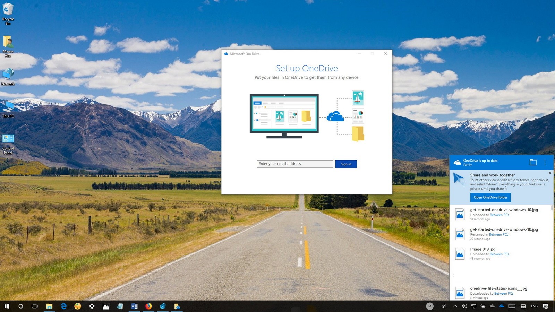Screen dimensions: 555x312
Task: Open the Recycle Bin on the desktop
Action: [x=7, y=12]
